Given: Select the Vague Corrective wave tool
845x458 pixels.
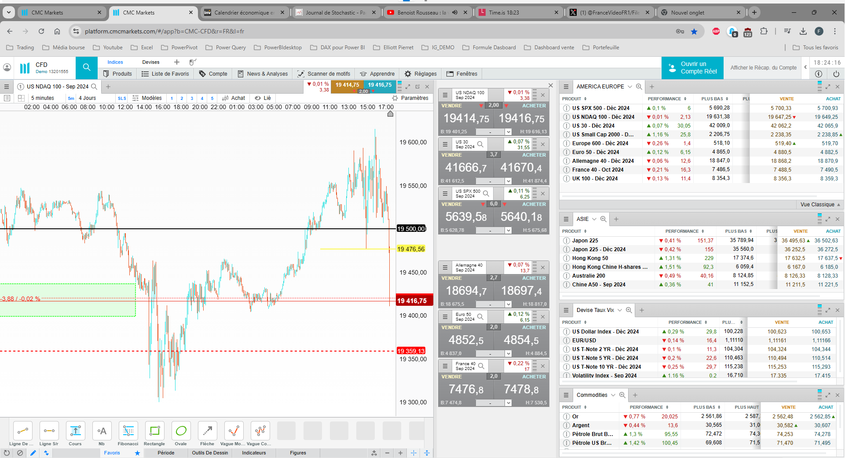Looking at the screenshot, I should point(260,431).
